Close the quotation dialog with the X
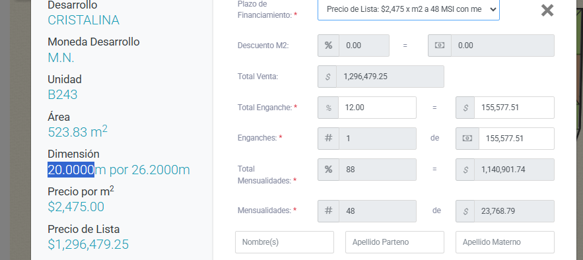This screenshot has width=583, height=260. tap(547, 11)
